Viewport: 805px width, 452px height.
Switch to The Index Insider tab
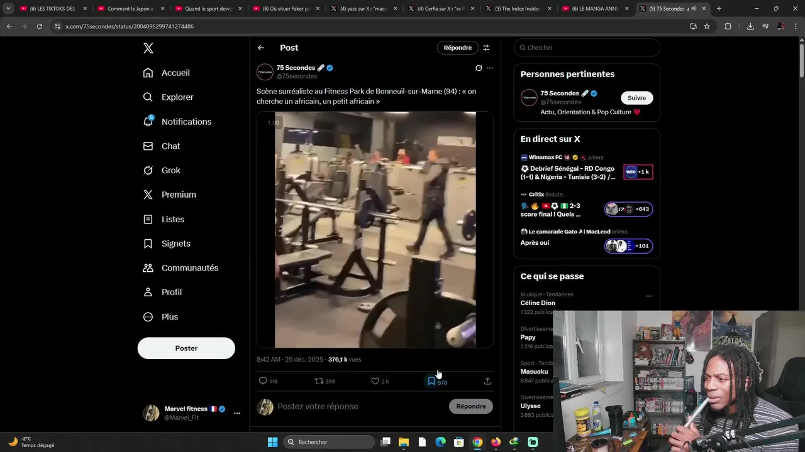pyautogui.click(x=518, y=9)
